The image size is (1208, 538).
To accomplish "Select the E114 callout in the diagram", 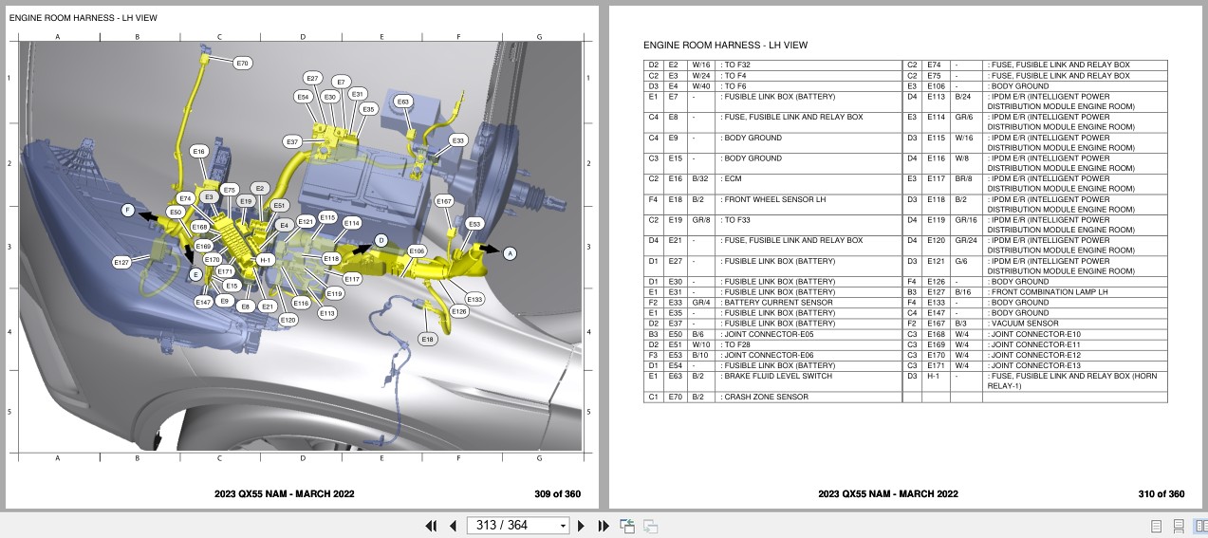I will coord(352,223).
